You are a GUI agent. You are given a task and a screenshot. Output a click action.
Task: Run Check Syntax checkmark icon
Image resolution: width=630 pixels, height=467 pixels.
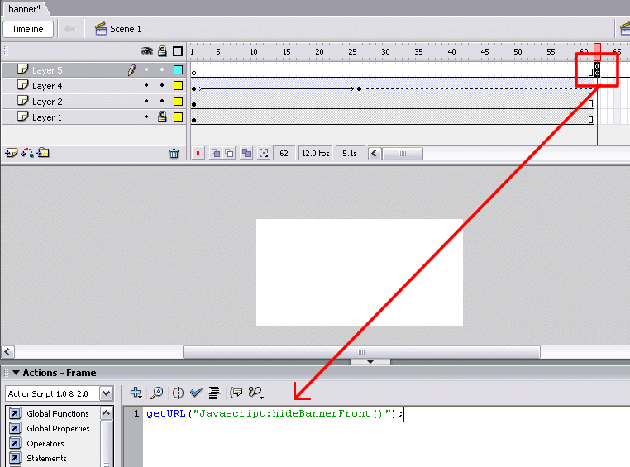click(x=196, y=393)
